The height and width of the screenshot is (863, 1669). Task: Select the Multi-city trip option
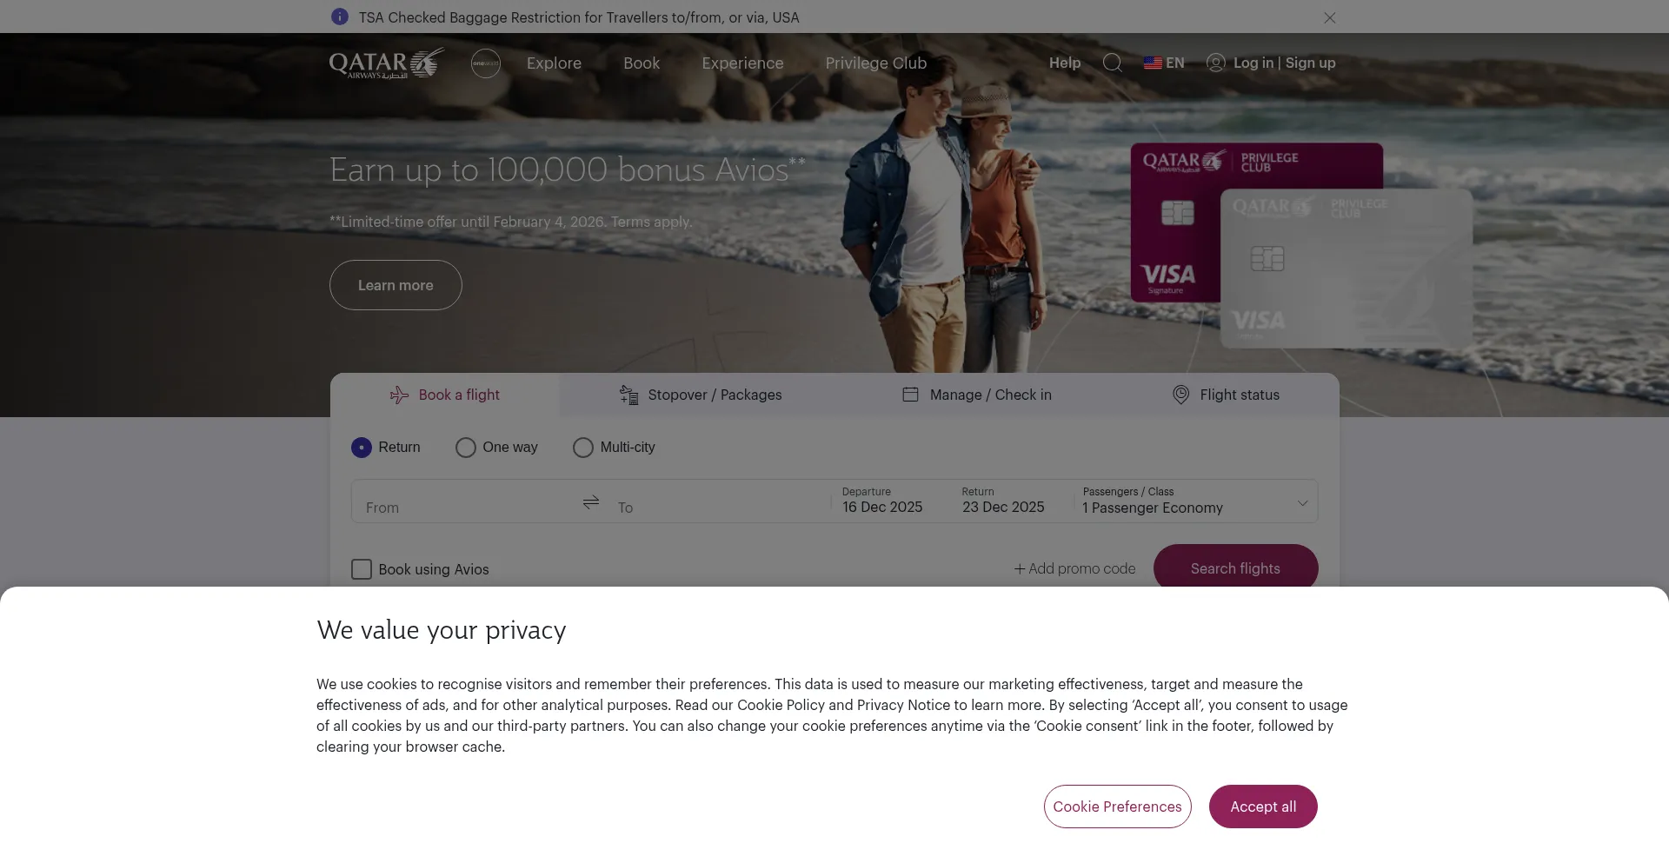pyautogui.click(x=582, y=448)
